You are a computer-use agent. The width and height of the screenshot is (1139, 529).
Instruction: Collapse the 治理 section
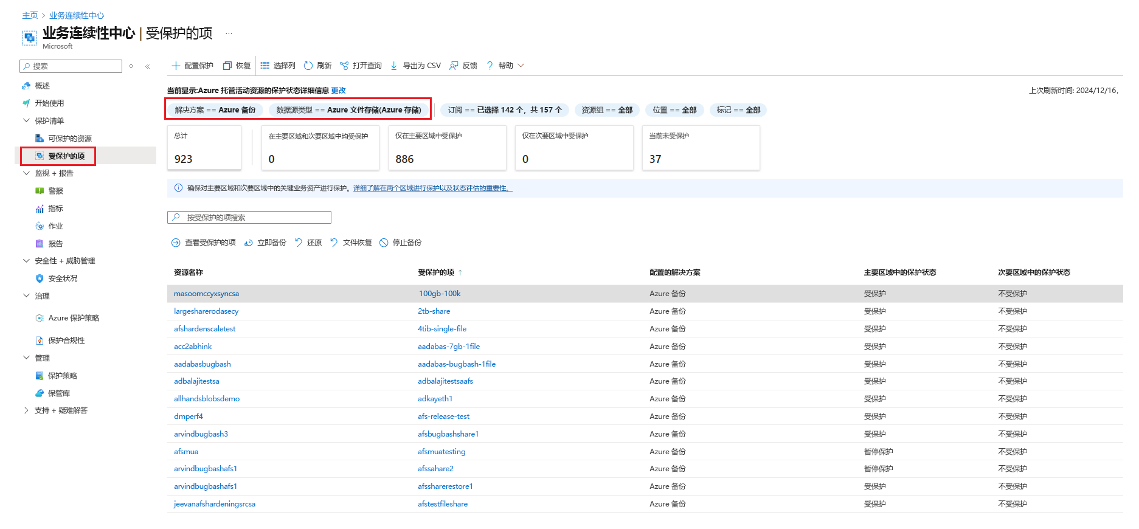(x=26, y=296)
